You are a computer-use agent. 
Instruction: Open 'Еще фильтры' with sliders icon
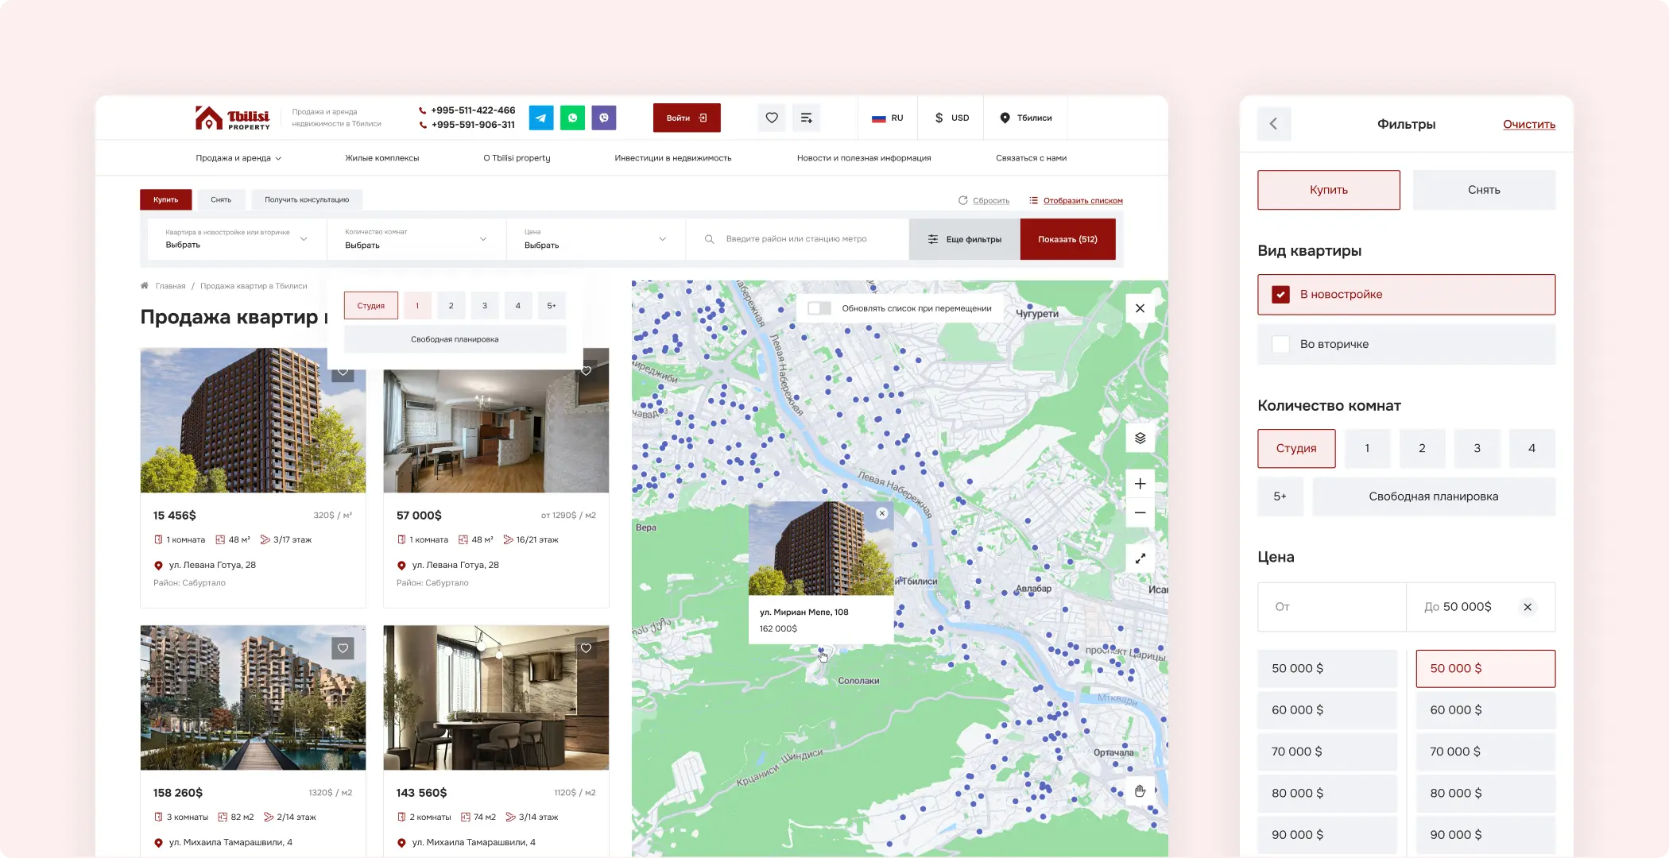(964, 239)
